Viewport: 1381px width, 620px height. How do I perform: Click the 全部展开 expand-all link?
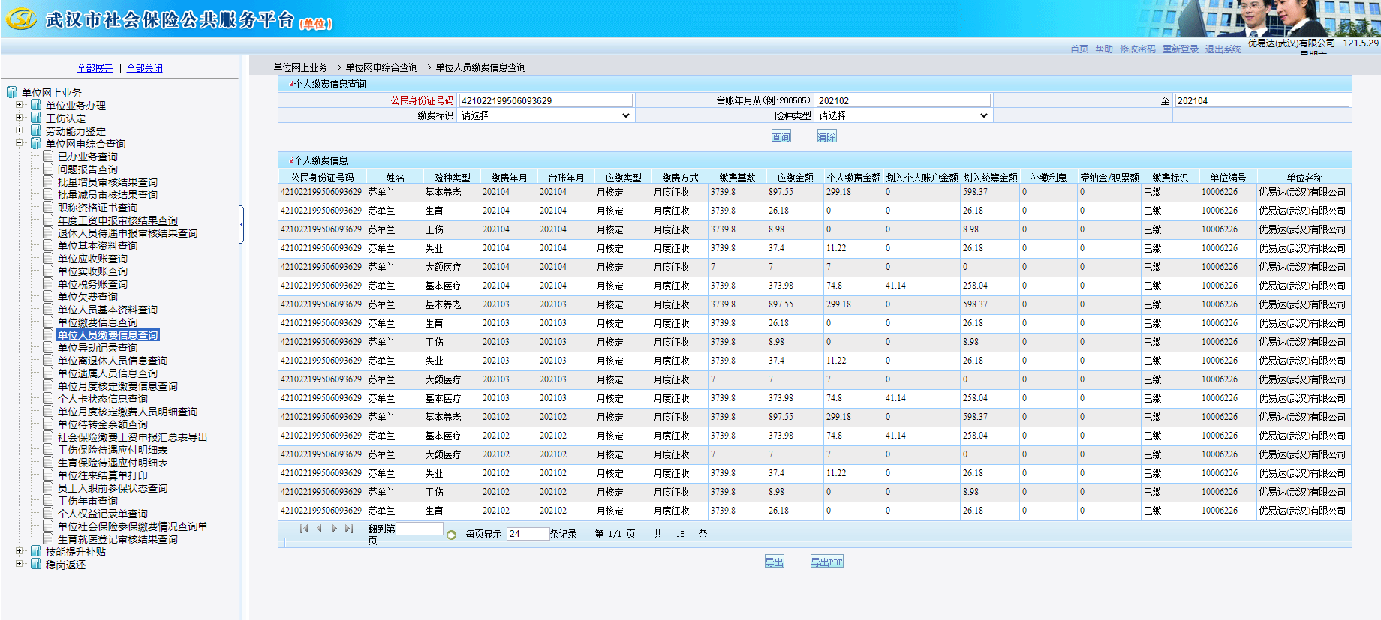click(95, 68)
